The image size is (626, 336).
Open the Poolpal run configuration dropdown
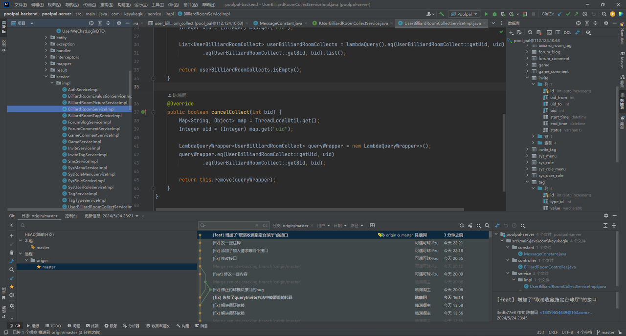(x=464, y=14)
